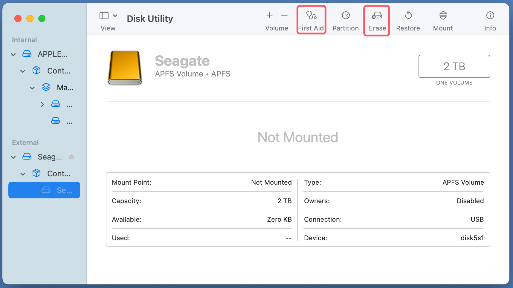Image resolution: width=513 pixels, height=288 pixels.
Task: Show Info for the selected volume
Action: (x=490, y=19)
